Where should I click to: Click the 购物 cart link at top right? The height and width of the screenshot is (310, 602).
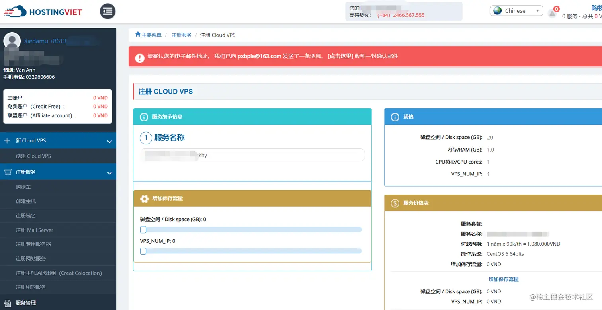tap(596, 8)
